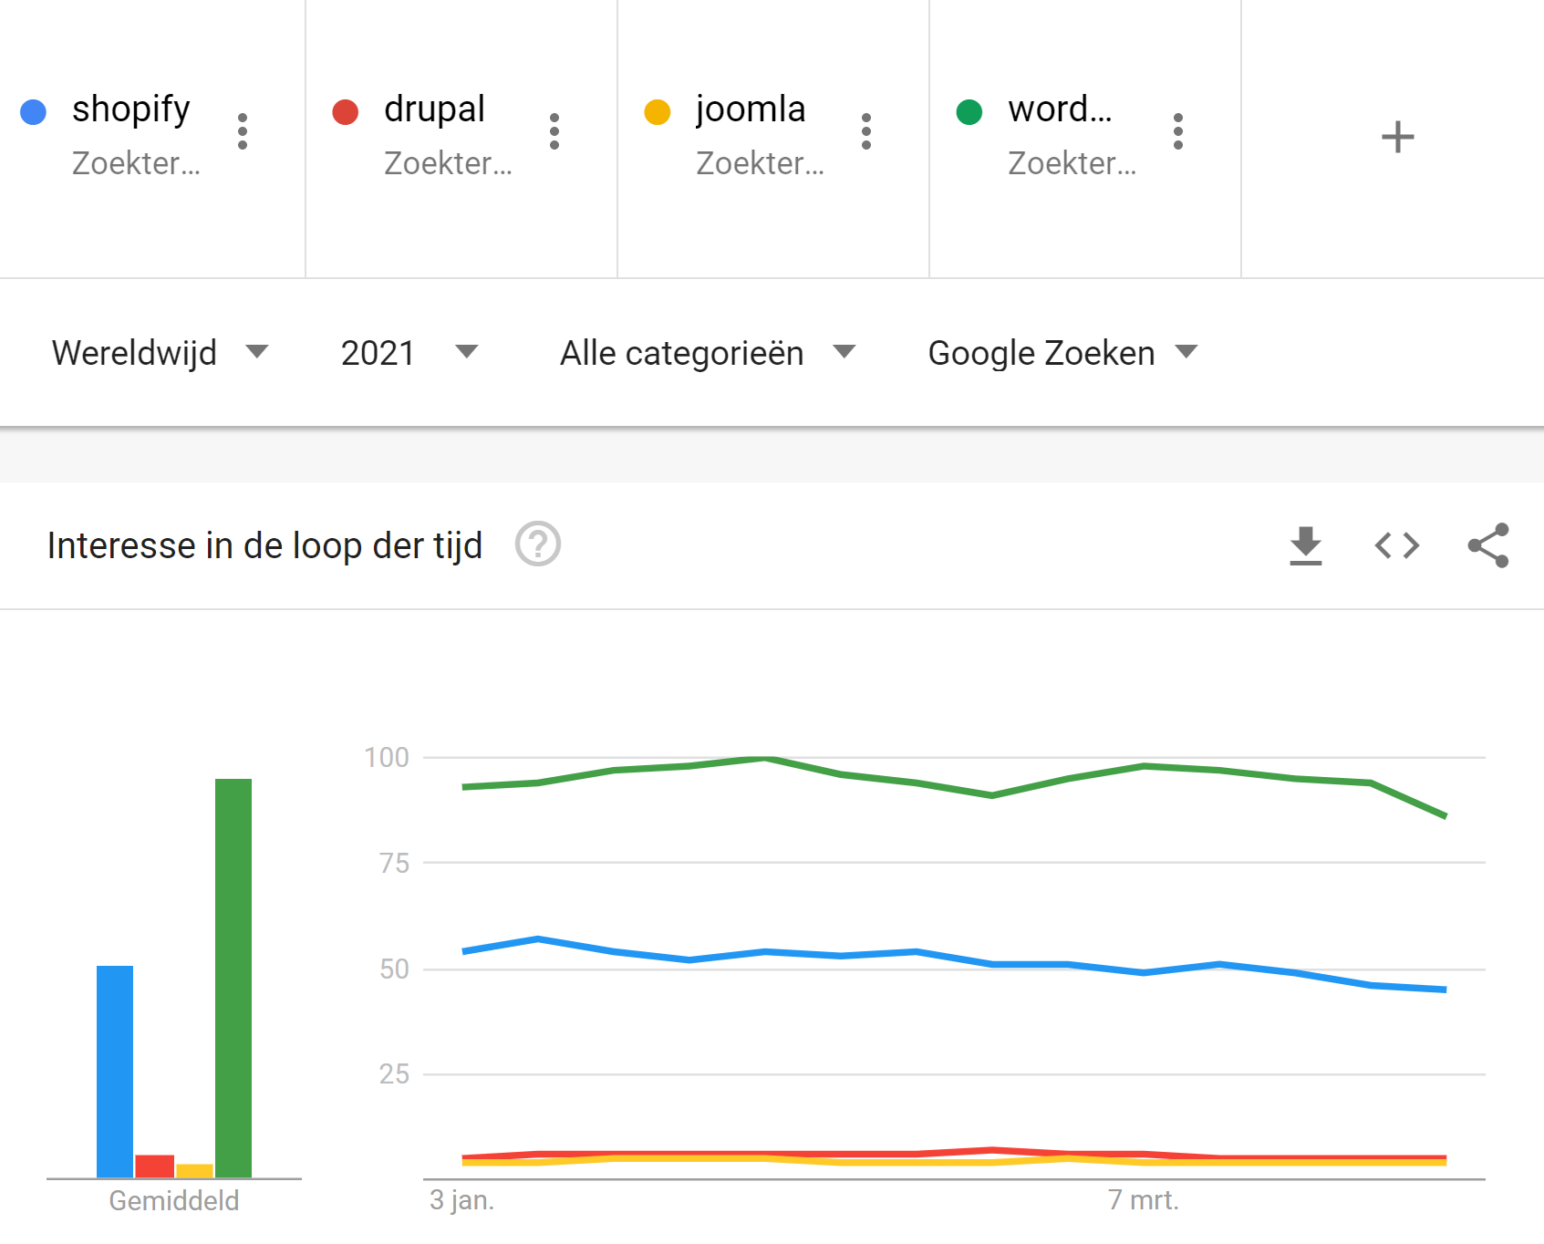Open the shopify term options menu
The width and height of the screenshot is (1544, 1244).
(243, 131)
